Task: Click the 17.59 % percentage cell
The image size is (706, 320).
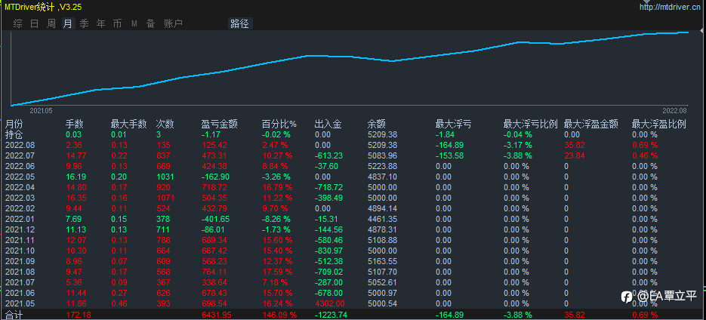Action: click(x=277, y=272)
